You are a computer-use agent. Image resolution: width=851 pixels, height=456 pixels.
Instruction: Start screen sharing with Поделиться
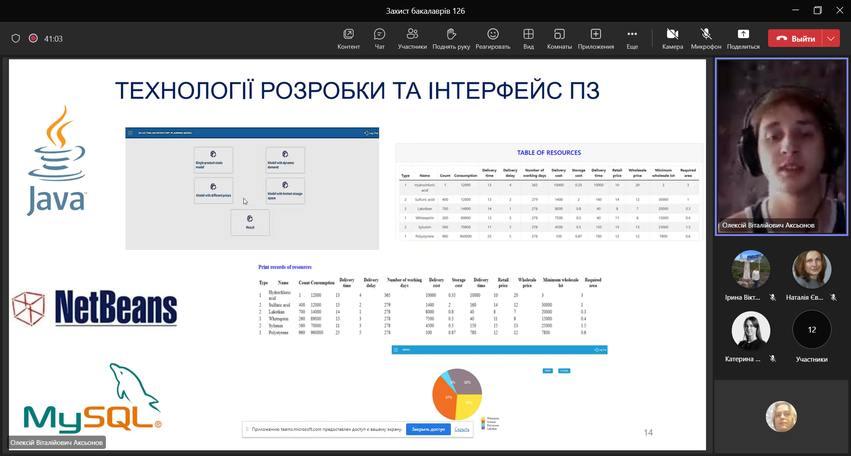pos(743,39)
